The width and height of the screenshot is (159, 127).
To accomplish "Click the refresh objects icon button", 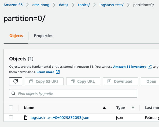I will [16, 81].
